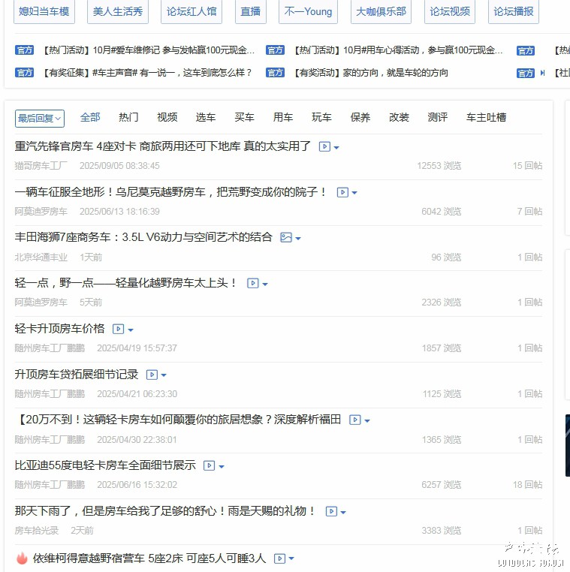Click image icon beside 丰田海狮7座商务车 post
The width and height of the screenshot is (570, 572).
click(x=285, y=237)
